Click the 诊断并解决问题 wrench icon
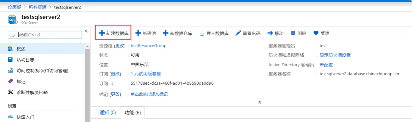 point(11,92)
